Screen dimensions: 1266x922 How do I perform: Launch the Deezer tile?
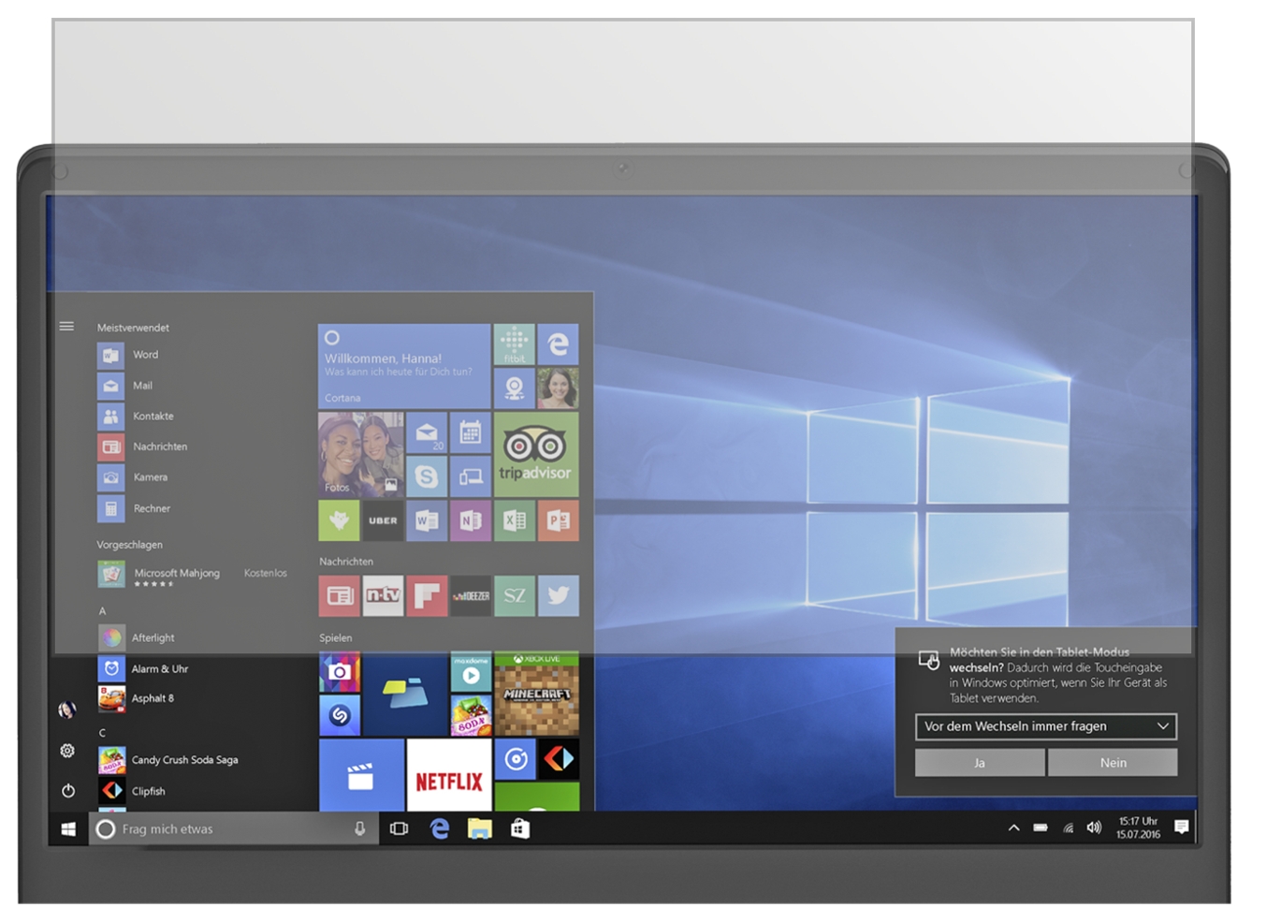pyautogui.click(x=471, y=595)
